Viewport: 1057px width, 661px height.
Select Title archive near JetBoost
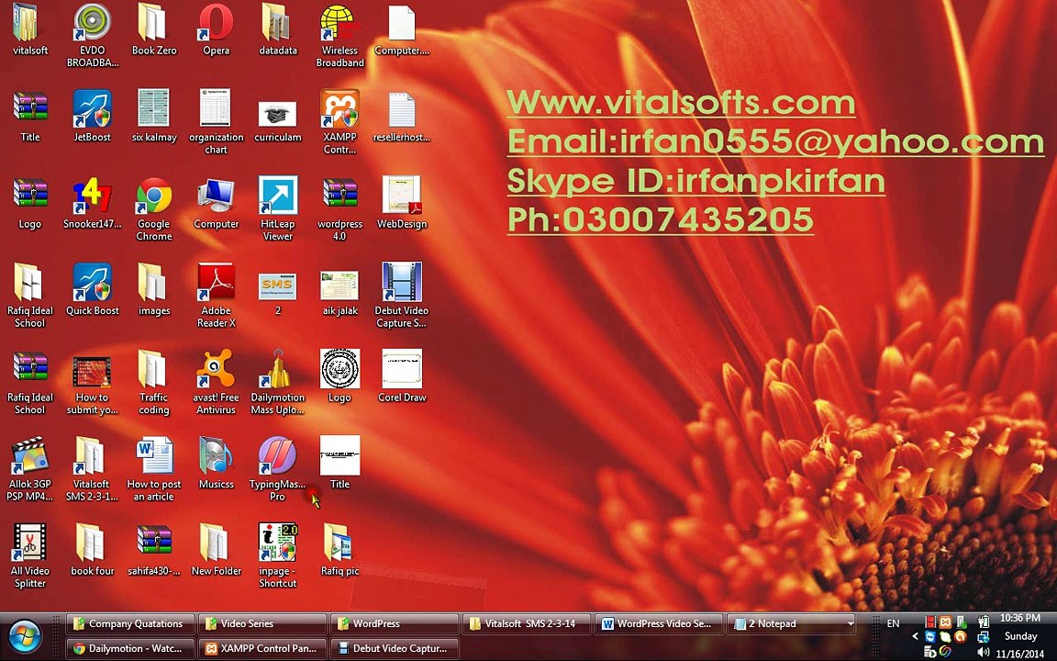(x=29, y=116)
